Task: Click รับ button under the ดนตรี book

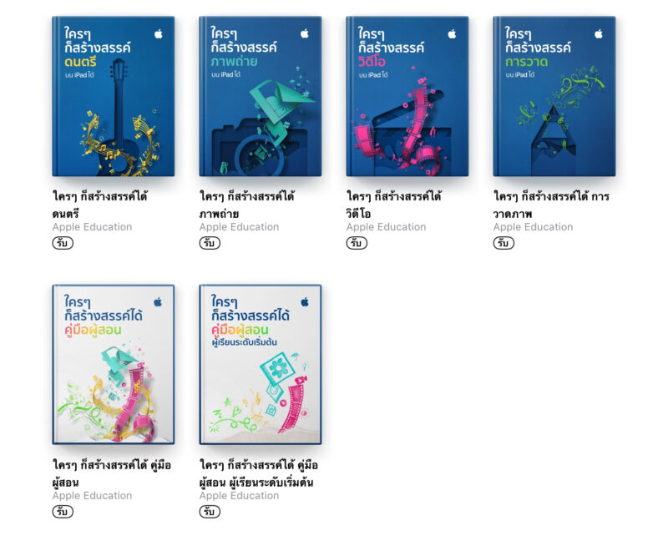Action: point(63,243)
